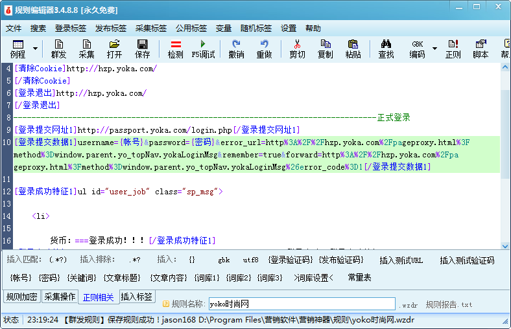511x329 pixels.
Task: Expand the 例程 dropdown arrow
Action: (35, 49)
